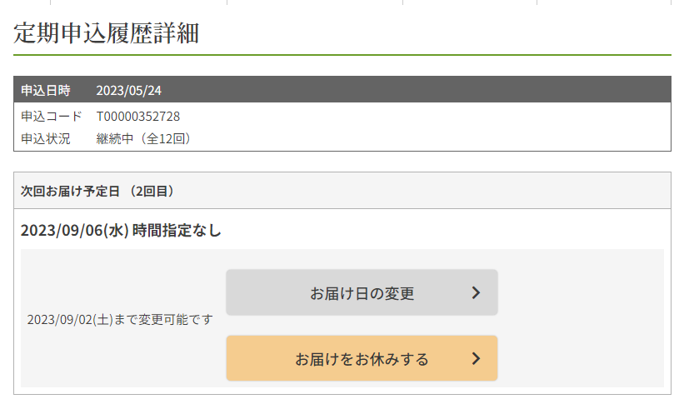The width and height of the screenshot is (684, 419).
Task: Click the （2回目） delivery count text
Action: click(151, 191)
